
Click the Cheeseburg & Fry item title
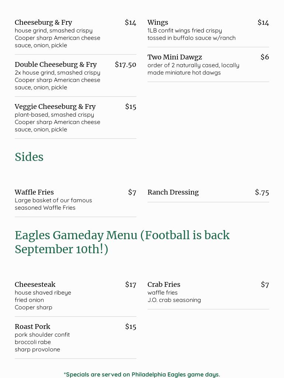coord(43,23)
